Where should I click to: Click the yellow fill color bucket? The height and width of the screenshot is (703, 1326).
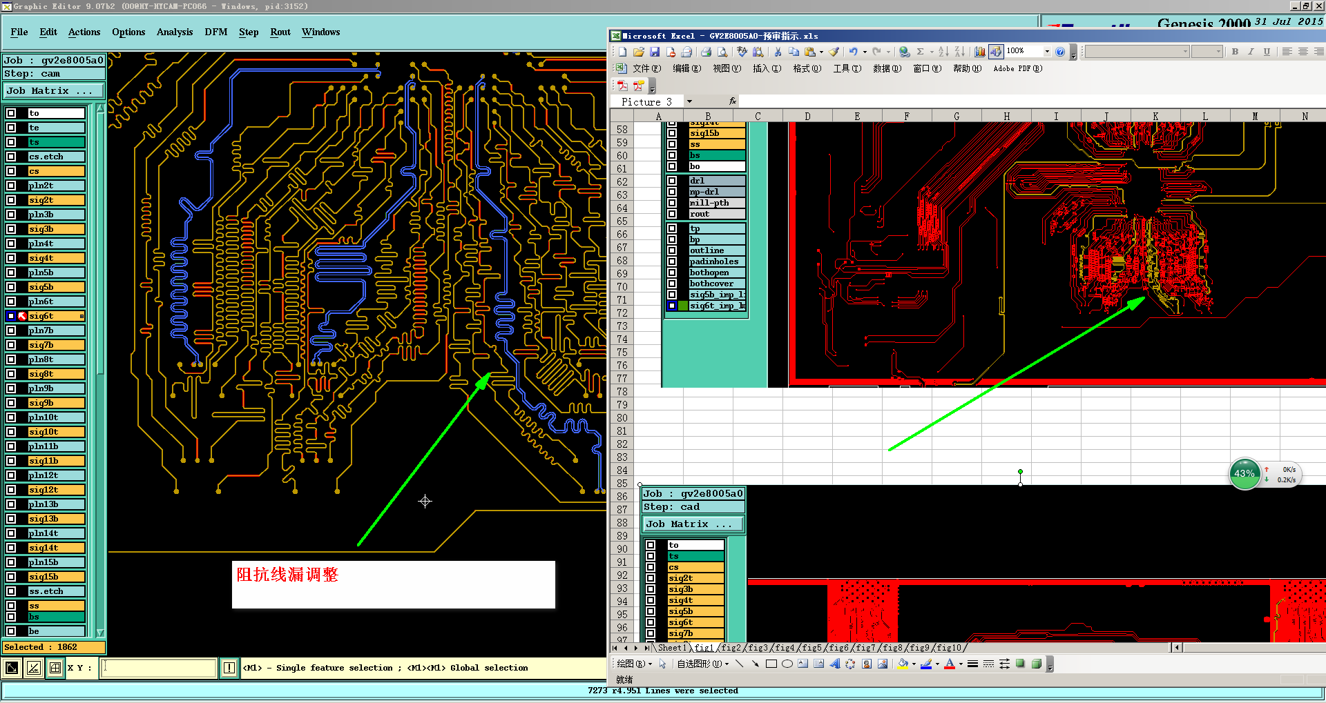pos(903,664)
